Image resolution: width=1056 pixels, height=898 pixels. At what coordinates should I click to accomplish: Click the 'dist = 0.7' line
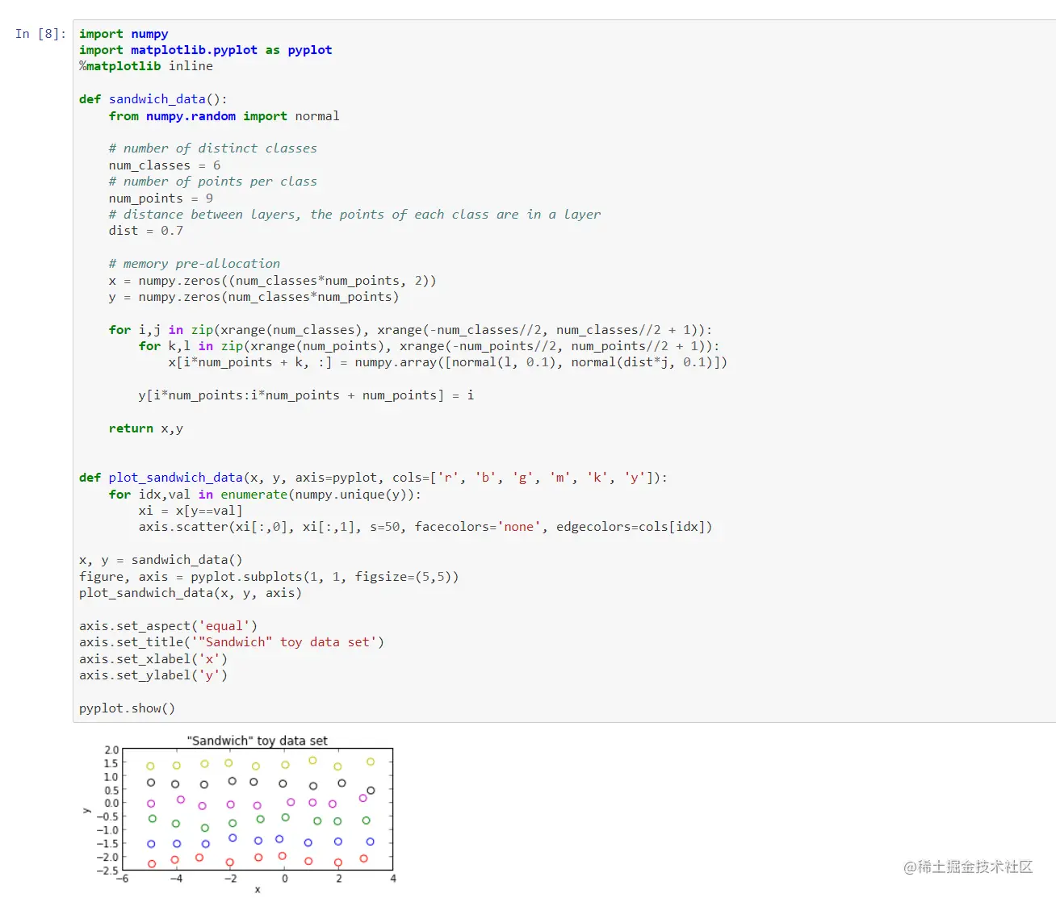(146, 231)
